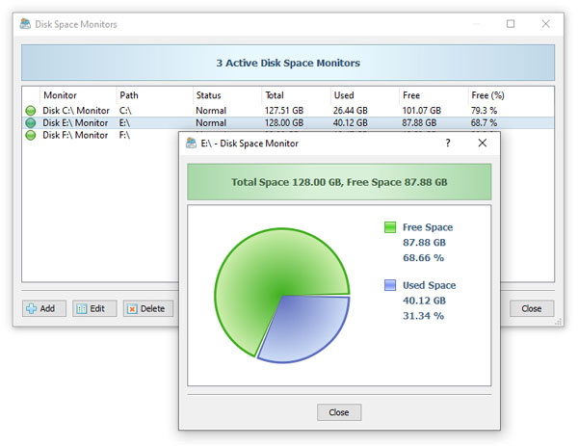Click the green Free Space legend swatch
Screen dimensions: 578x446
(x=390, y=227)
